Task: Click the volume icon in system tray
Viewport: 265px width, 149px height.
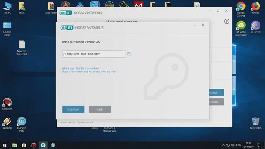Action: coord(233,145)
